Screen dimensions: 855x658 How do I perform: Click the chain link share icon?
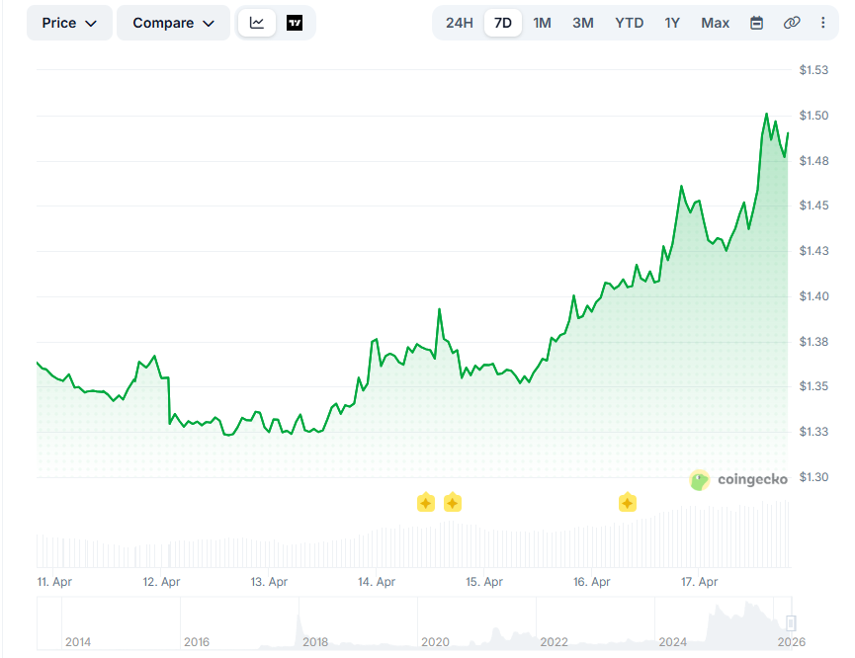coord(792,23)
